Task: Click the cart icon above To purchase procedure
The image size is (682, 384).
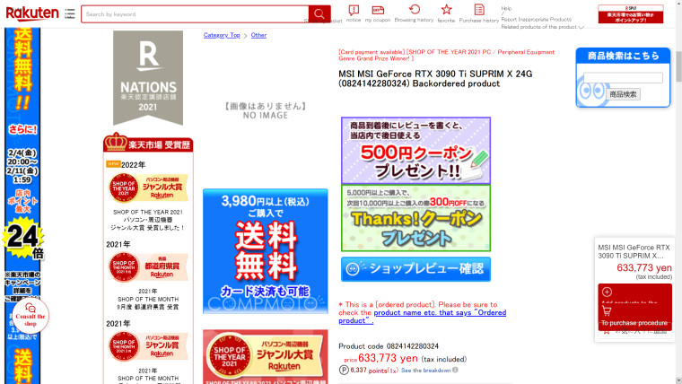Action: tap(607, 311)
